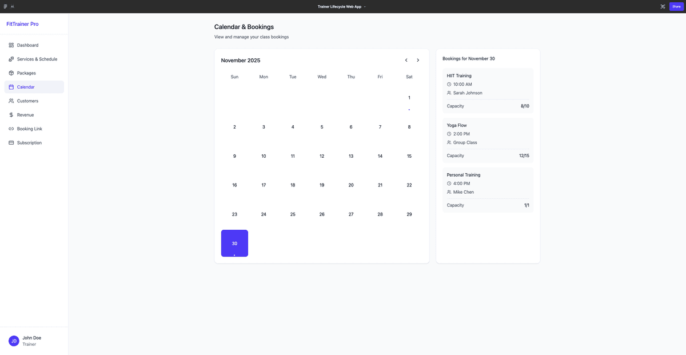Click the capture icon beside Share
Screen dimensions: 686x355
pos(663,6)
